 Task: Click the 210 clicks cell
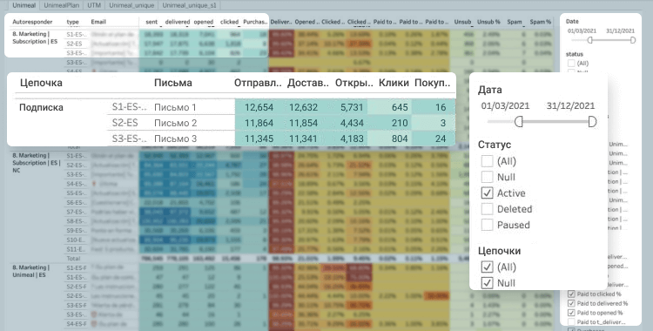400,123
